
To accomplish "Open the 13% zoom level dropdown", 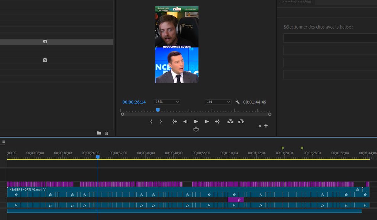I will pos(167,102).
